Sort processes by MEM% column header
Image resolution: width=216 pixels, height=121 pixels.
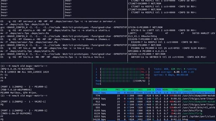[x=165, y=90]
